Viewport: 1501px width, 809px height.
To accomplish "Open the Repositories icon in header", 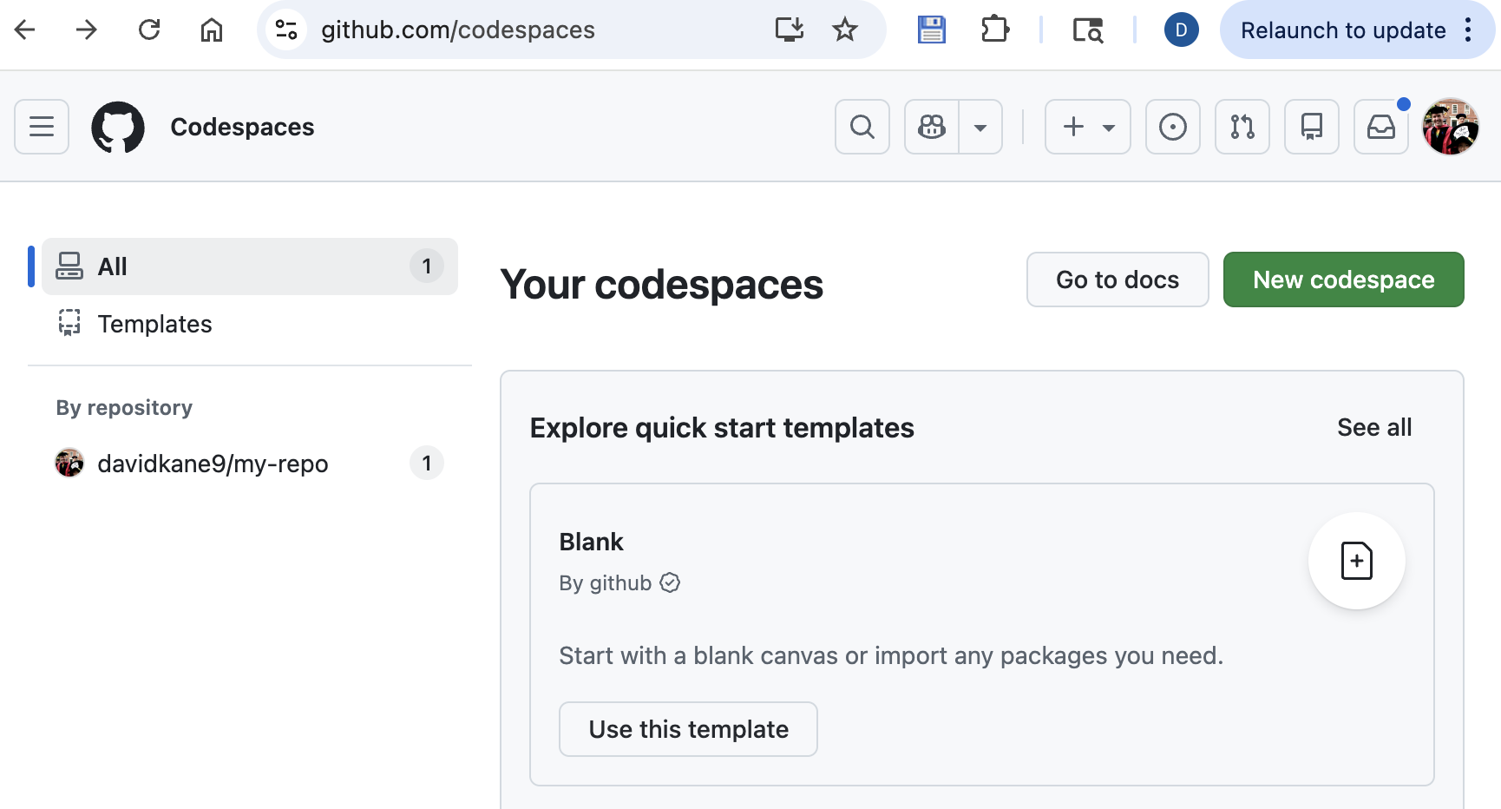I will click(1311, 127).
